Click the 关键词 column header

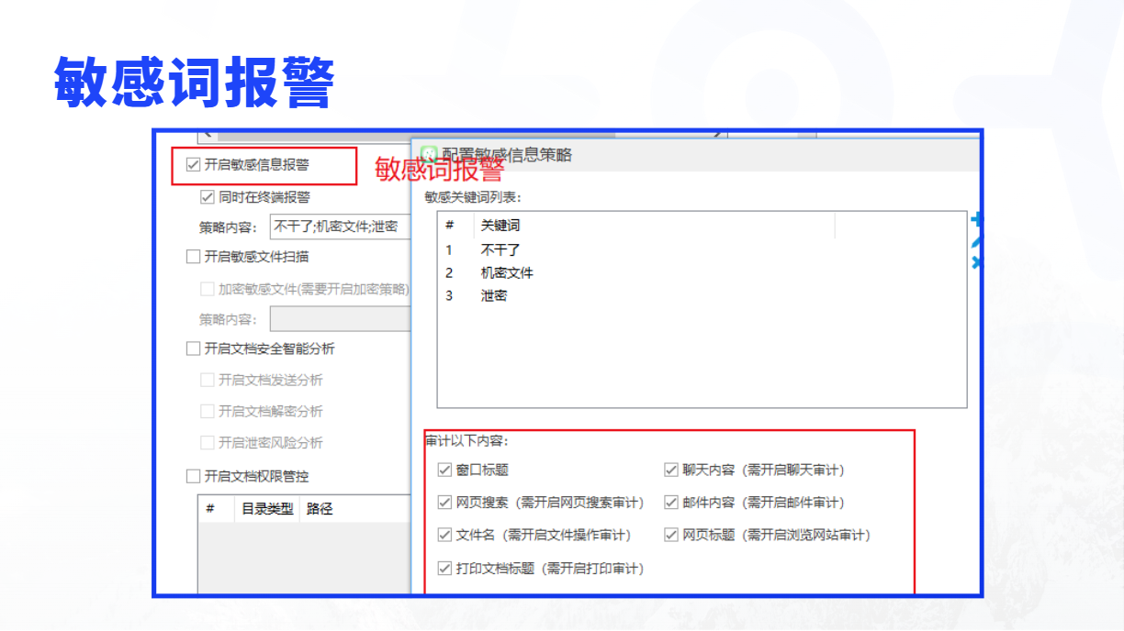654,225
